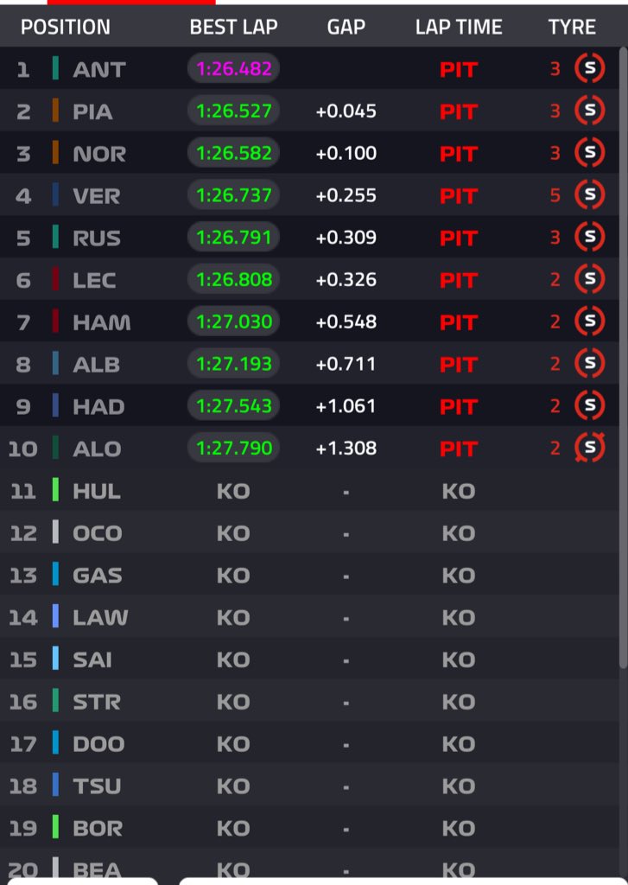Click Verstappen's soft tyre icon
Image resolution: width=628 pixels, height=885 pixels.
[x=590, y=195]
